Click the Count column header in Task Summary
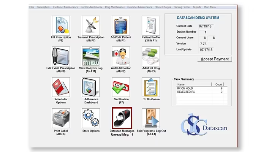 (218, 84)
